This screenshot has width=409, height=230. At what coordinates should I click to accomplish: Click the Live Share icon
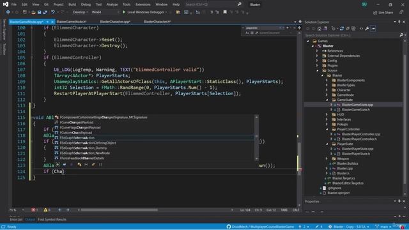click(375, 13)
